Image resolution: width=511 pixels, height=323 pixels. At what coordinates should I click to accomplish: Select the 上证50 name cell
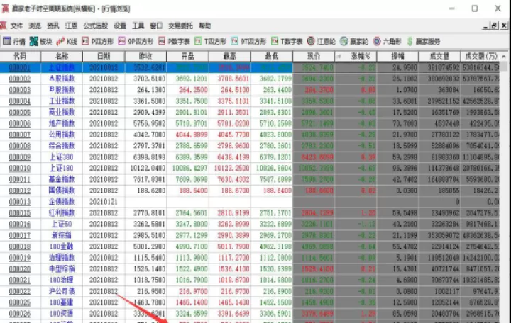point(62,224)
